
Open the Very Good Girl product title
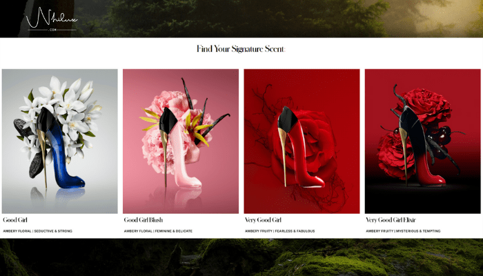coord(263,220)
